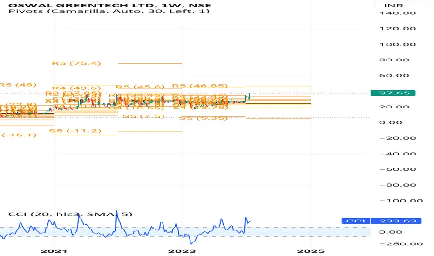Screen dimensions: 434x256
Task: Click the R5 (75.4) pivot label
Action: 76,63
